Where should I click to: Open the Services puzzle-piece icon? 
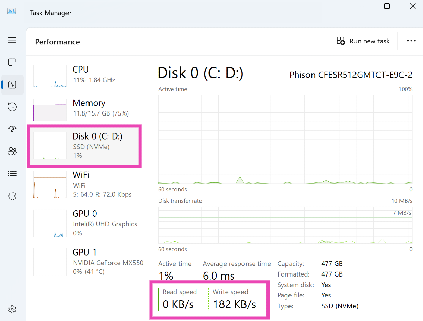point(12,196)
